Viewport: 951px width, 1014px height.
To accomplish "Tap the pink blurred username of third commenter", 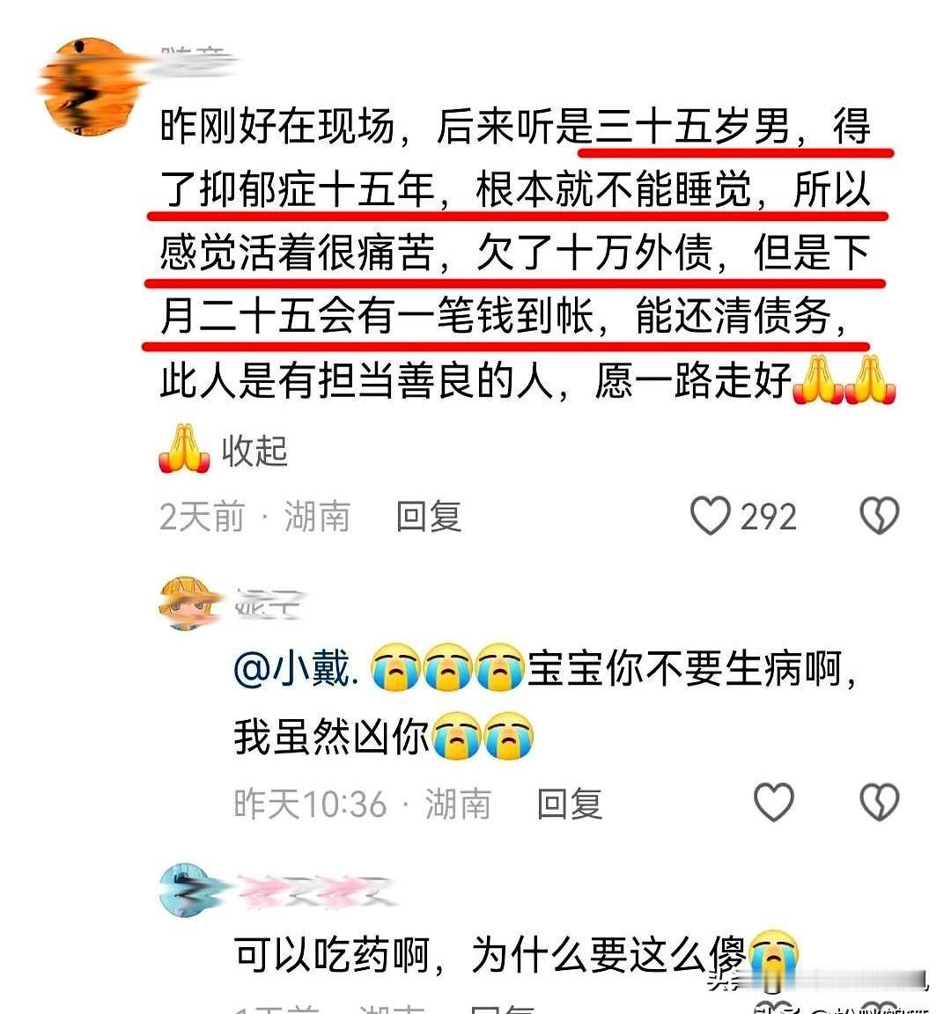I will point(316,891).
